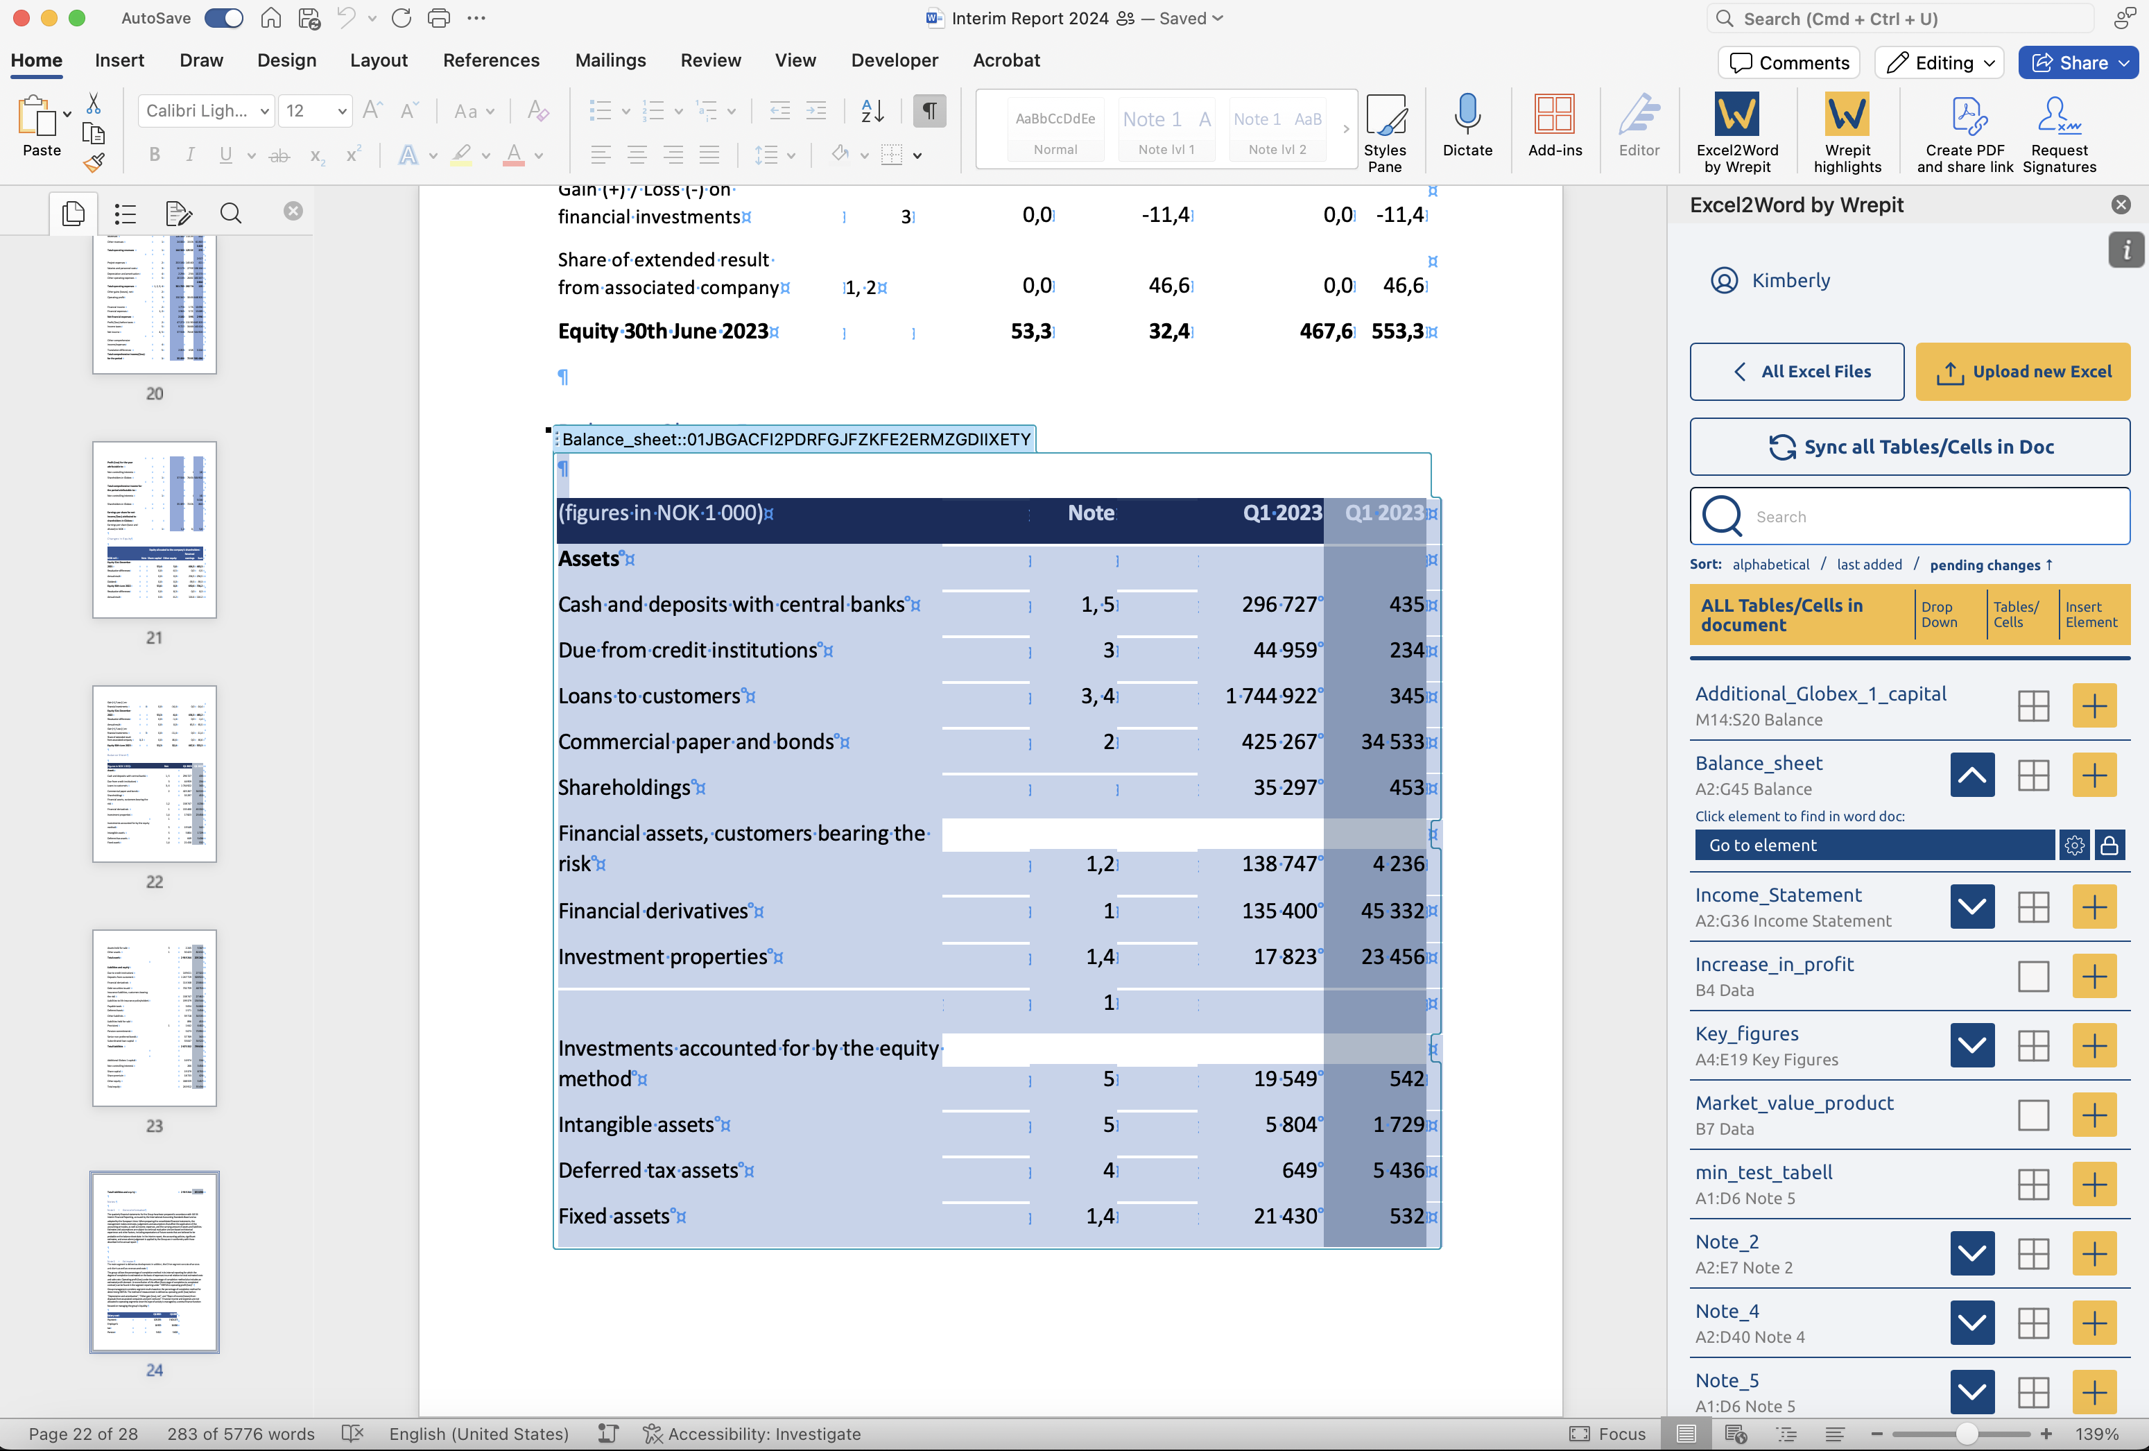
Task: Expand the Note_2 entry
Action: tap(1971, 1254)
